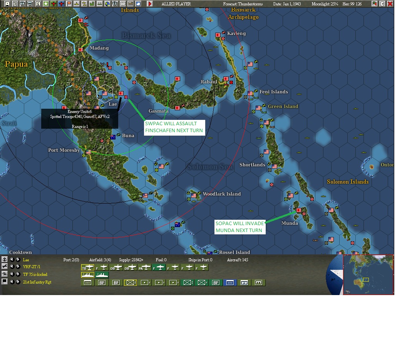417x345 pixels.
Task: Click the orange flag toolbar icon
Action: (69, 4)
